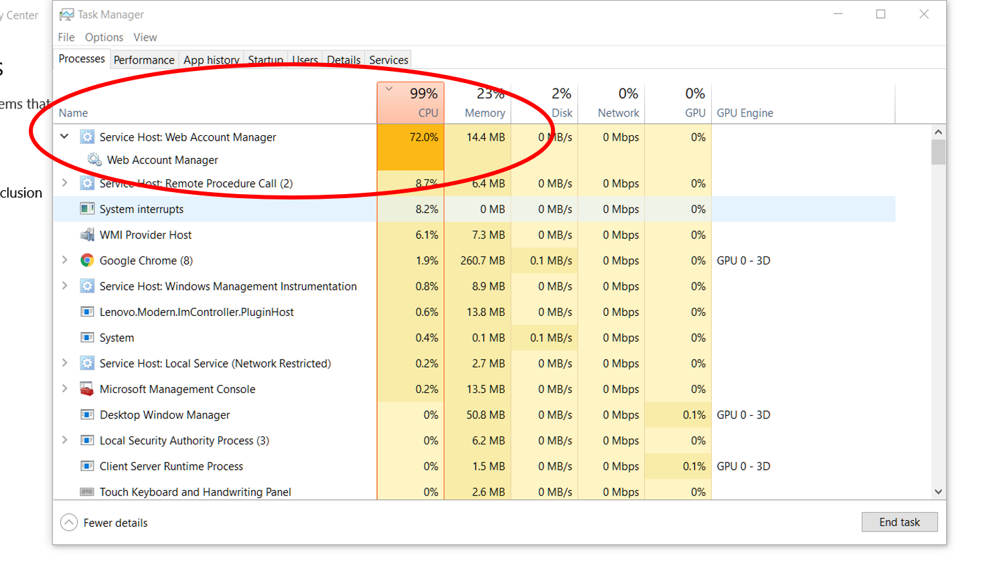Screen dimensions: 997x565
Task: Sort by the GPU Engine column header
Action: tap(803, 102)
